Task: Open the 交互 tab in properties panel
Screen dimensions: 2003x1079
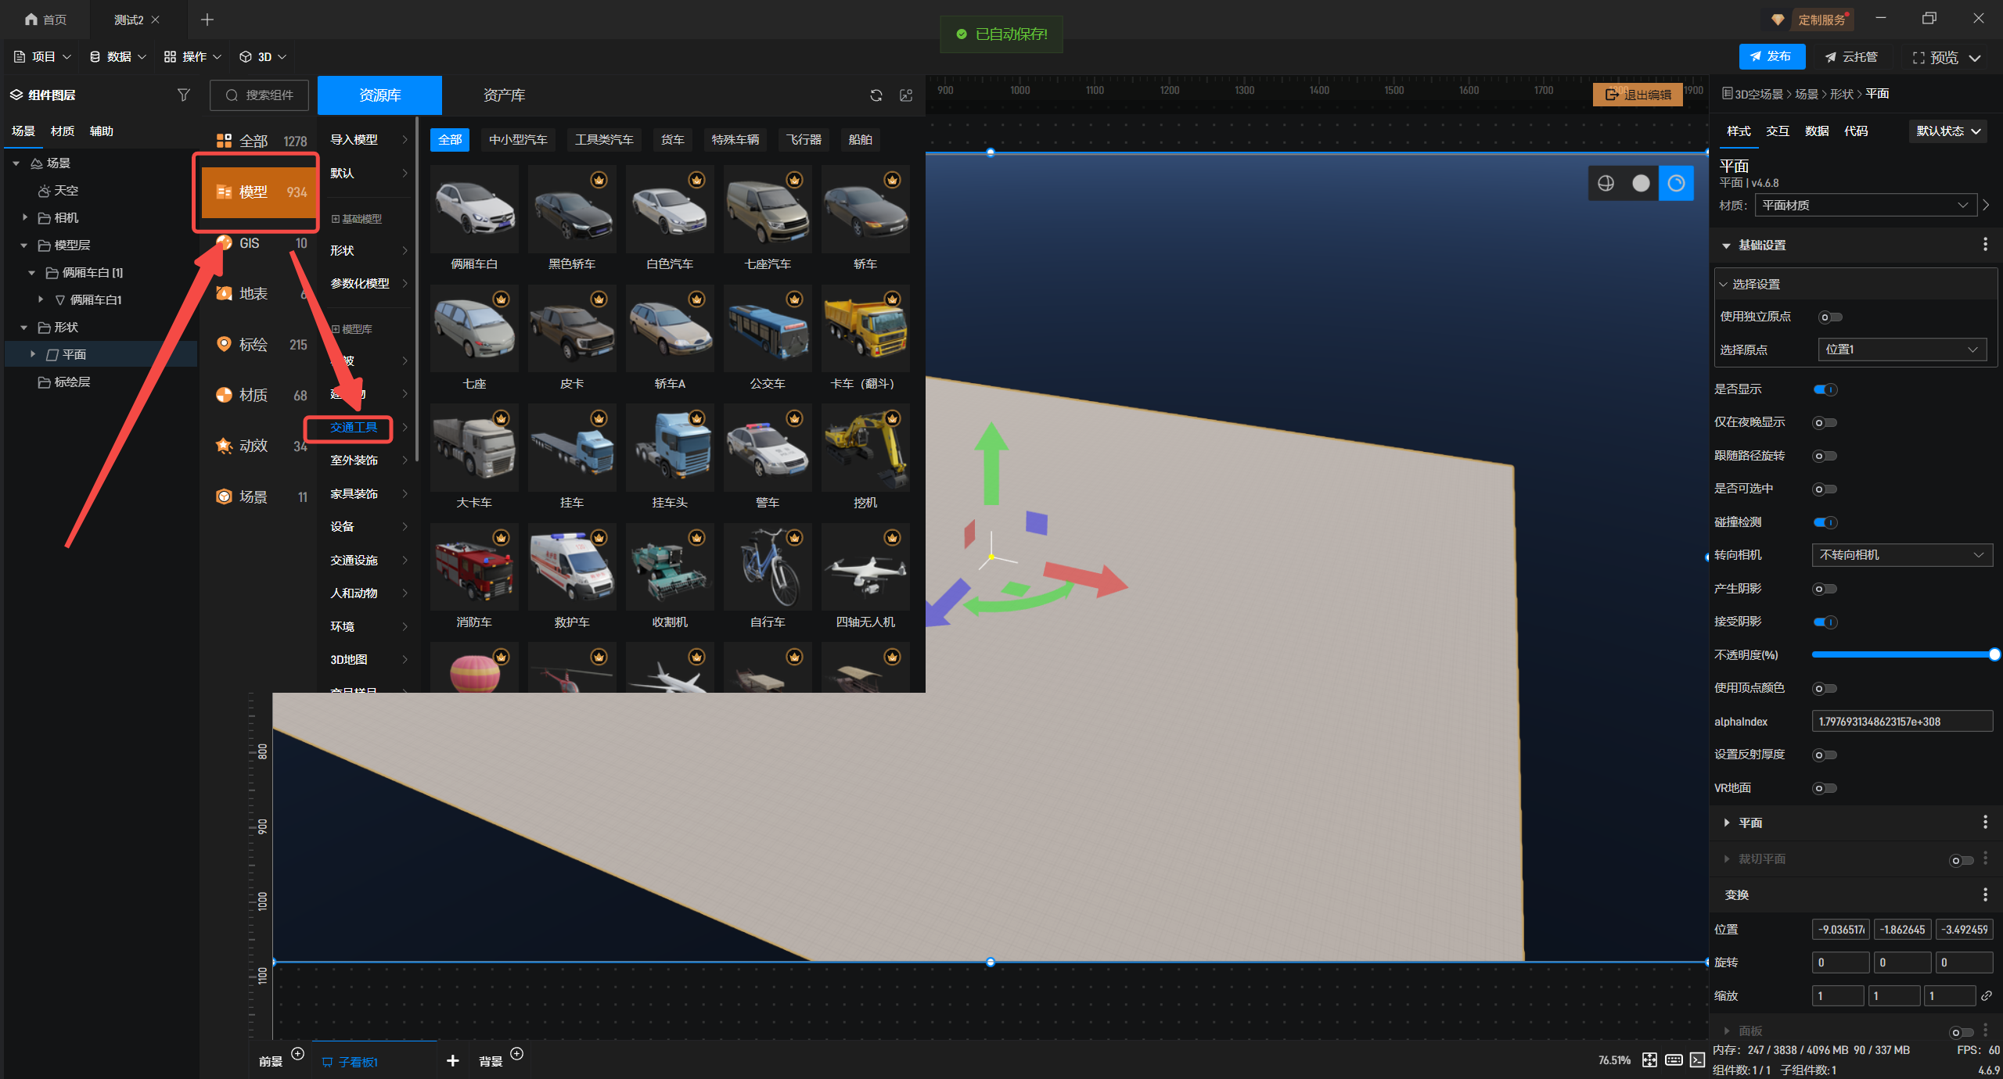Action: pyautogui.click(x=1777, y=131)
